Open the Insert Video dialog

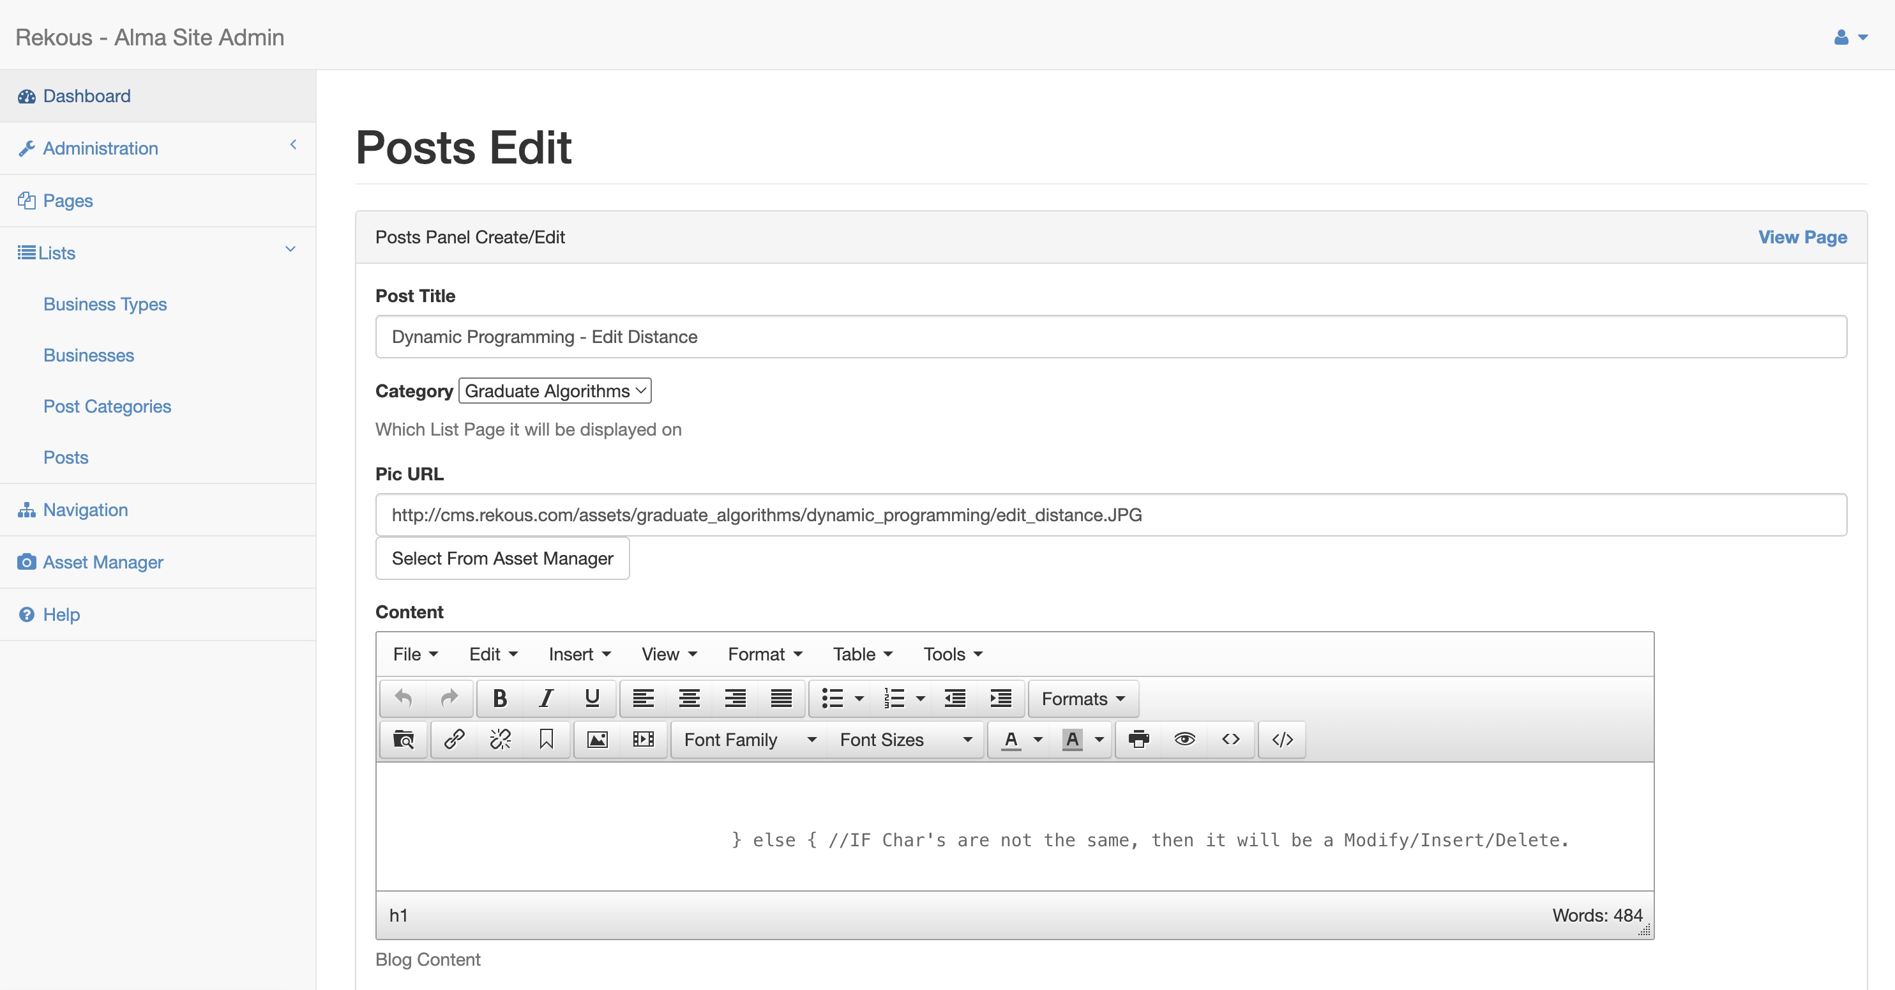point(641,740)
